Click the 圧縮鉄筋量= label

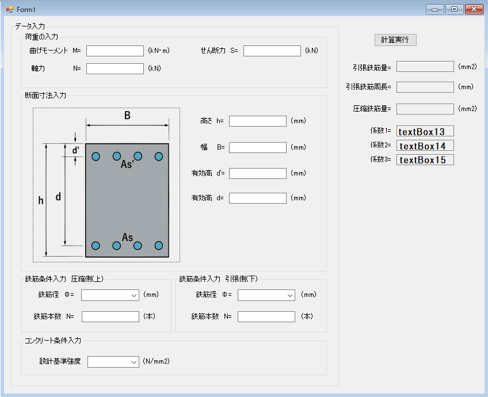point(372,109)
